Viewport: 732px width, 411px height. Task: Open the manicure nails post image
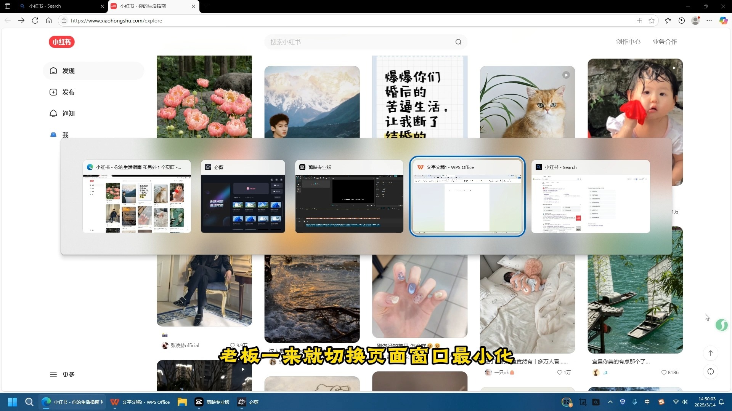click(x=420, y=296)
